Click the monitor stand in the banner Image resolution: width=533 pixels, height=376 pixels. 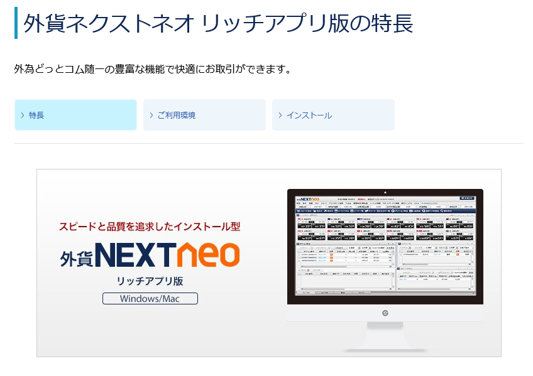click(385, 335)
